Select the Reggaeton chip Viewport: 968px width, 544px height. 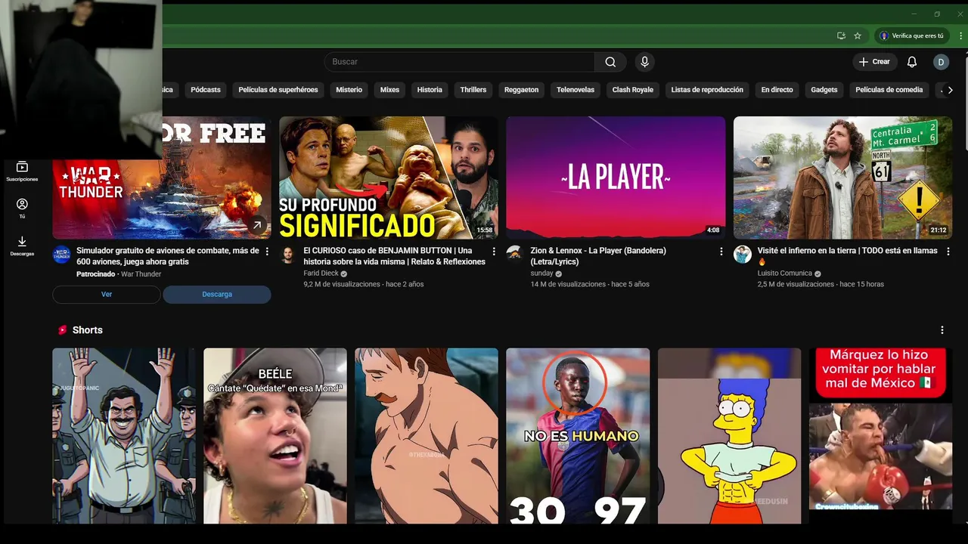pyautogui.click(x=522, y=90)
